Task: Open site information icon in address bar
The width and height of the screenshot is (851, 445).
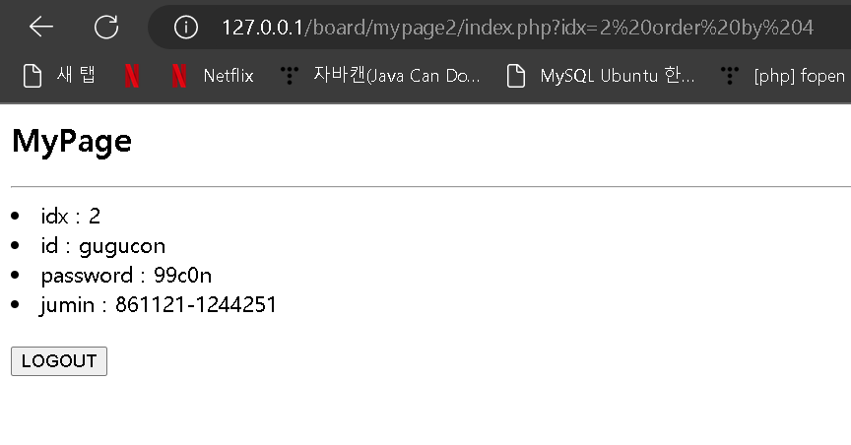Action: click(x=185, y=27)
